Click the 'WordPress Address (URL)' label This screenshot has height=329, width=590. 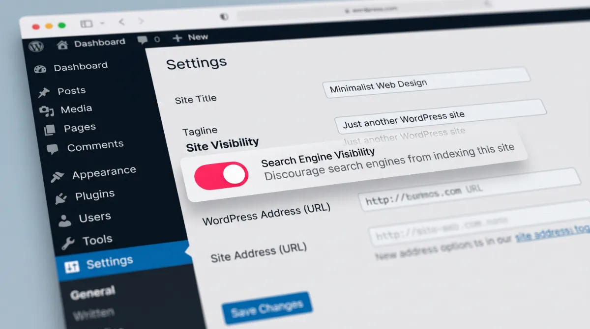[266, 214]
